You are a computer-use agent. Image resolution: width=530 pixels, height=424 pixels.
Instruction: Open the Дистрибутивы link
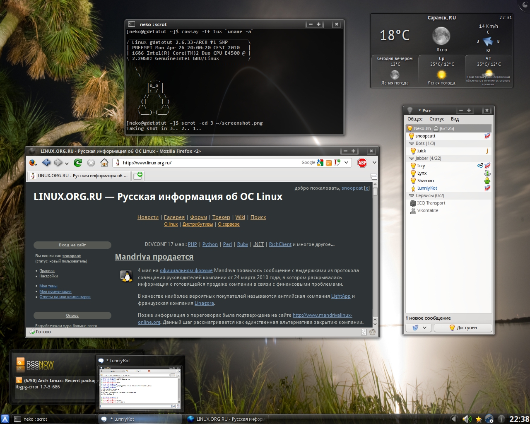click(x=198, y=224)
